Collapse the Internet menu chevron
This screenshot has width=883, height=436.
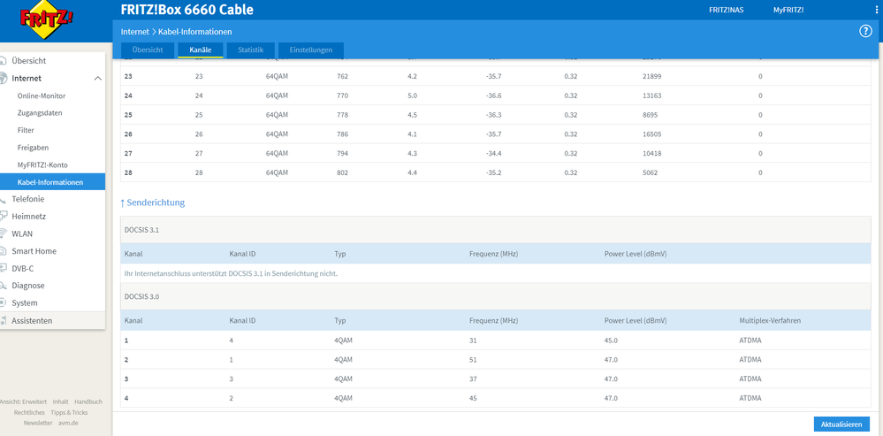97,79
